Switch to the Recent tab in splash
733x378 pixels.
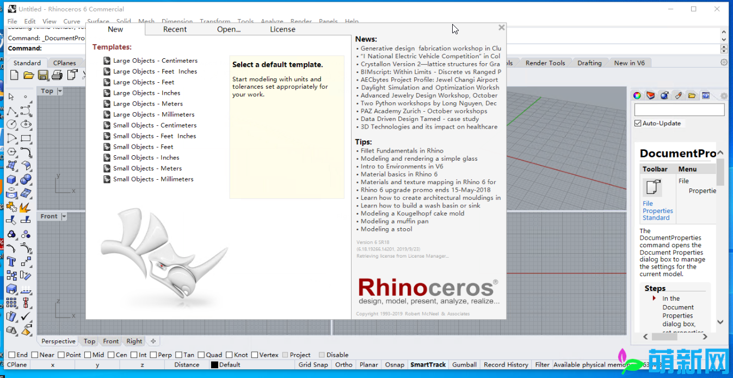click(175, 29)
